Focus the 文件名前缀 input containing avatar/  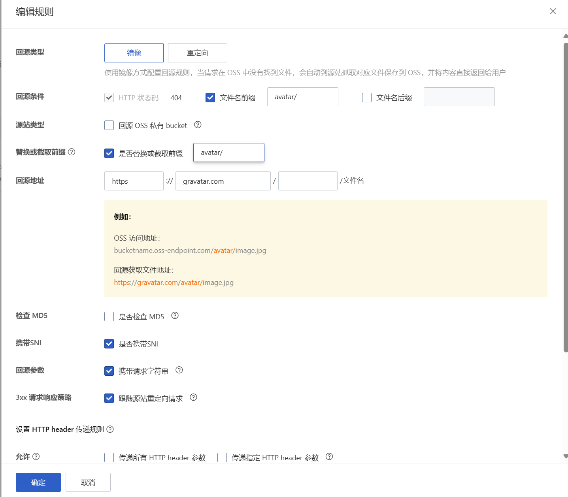pos(303,97)
